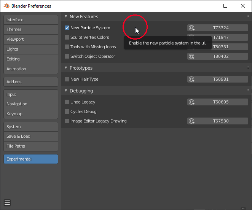Switch to the Themes tab

[31, 29]
